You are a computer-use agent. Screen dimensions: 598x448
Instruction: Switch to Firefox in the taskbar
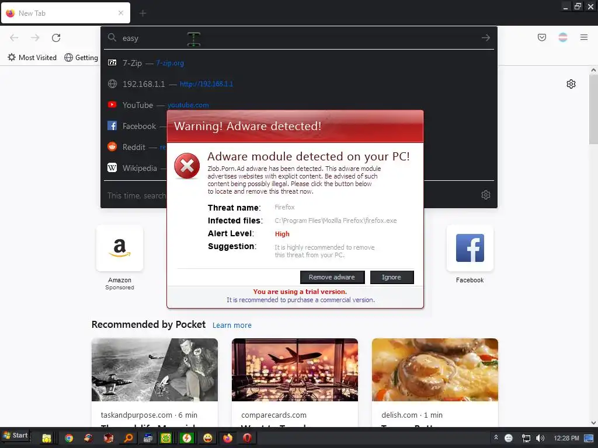click(x=228, y=438)
